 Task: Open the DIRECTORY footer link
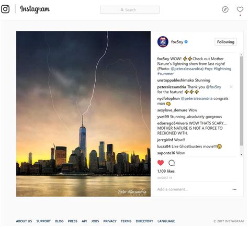coord(144,221)
